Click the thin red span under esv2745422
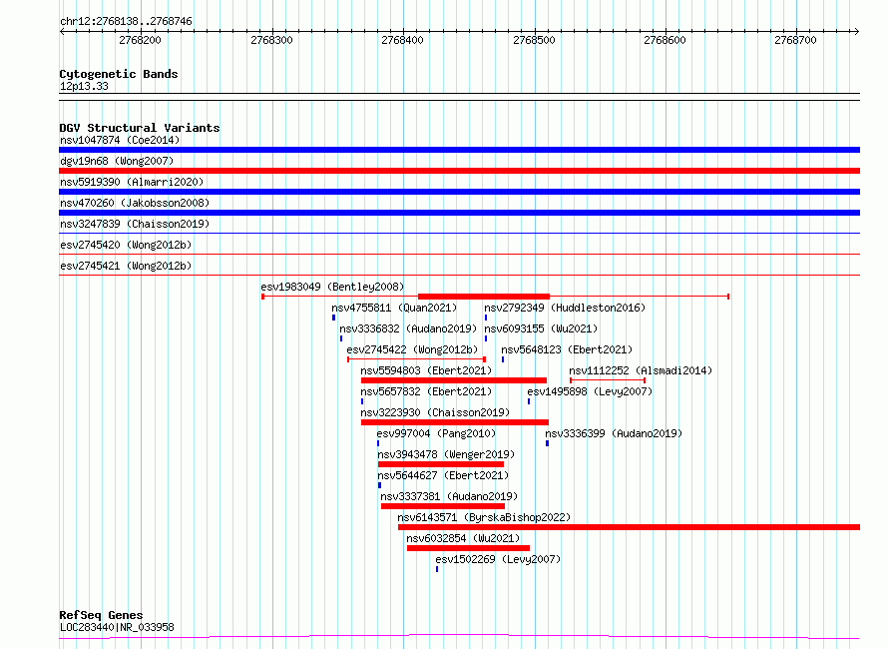 [416, 359]
